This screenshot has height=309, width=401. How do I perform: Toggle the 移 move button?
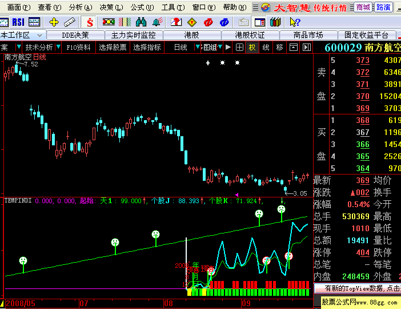pos(279,47)
